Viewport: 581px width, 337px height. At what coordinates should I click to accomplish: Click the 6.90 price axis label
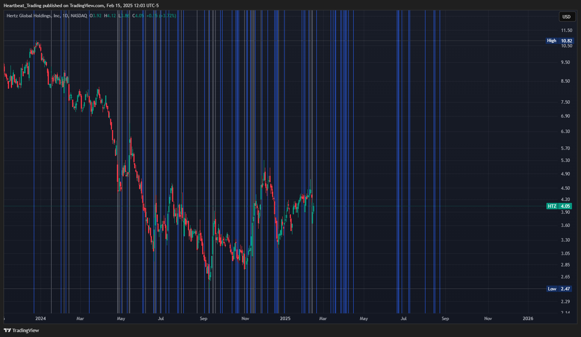point(565,116)
